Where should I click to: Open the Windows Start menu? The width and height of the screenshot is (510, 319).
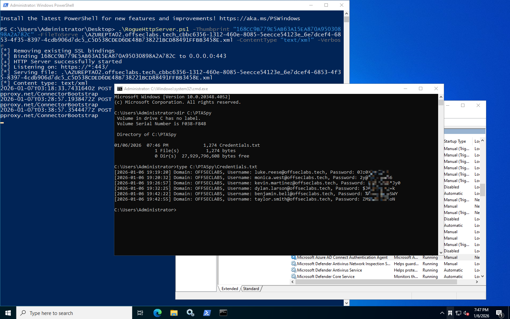[8, 313]
